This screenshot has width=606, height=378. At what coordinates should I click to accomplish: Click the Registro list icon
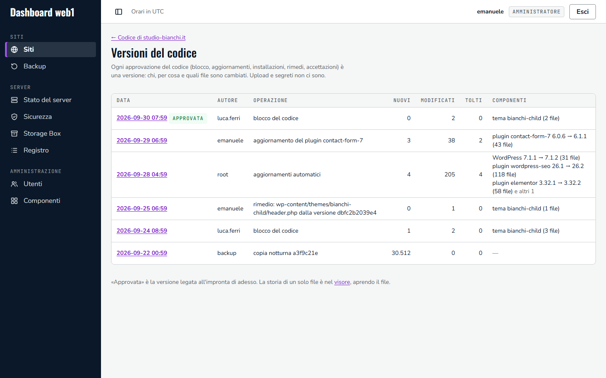(x=14, y=150)
